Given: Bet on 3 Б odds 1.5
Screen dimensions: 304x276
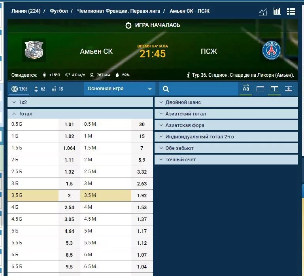Looking at the screenshot, I should [x=69, y=183].
